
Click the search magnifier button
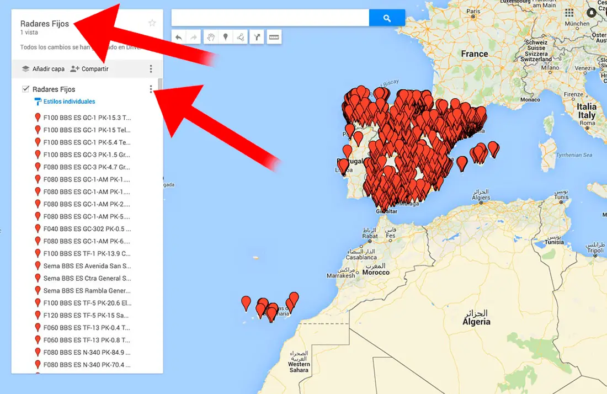387,17
